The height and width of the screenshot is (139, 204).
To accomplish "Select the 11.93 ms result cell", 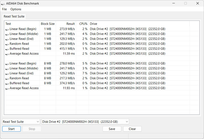I will [x=69, y=88].
